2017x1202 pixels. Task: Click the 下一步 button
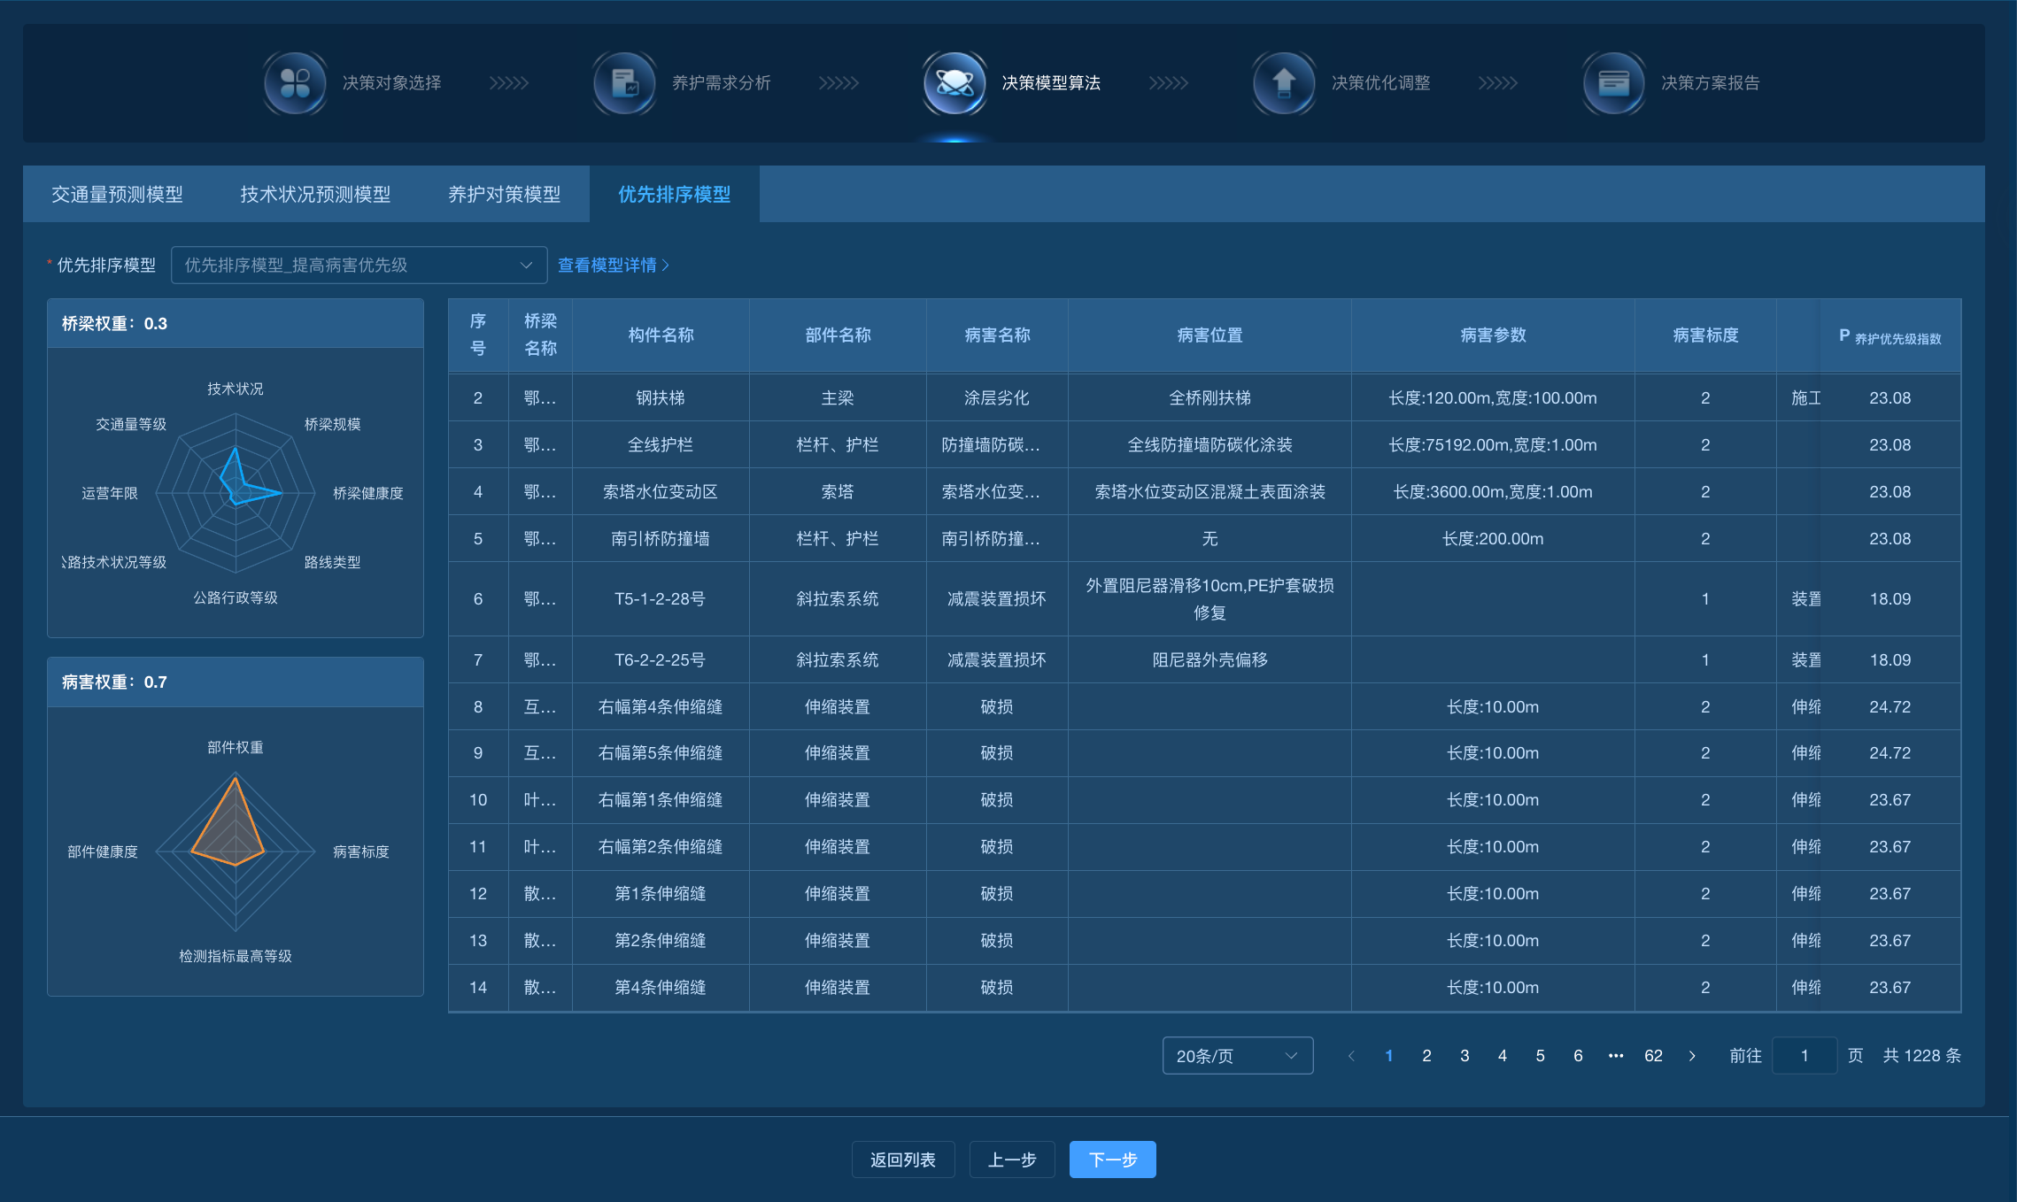(1112, 1160)
